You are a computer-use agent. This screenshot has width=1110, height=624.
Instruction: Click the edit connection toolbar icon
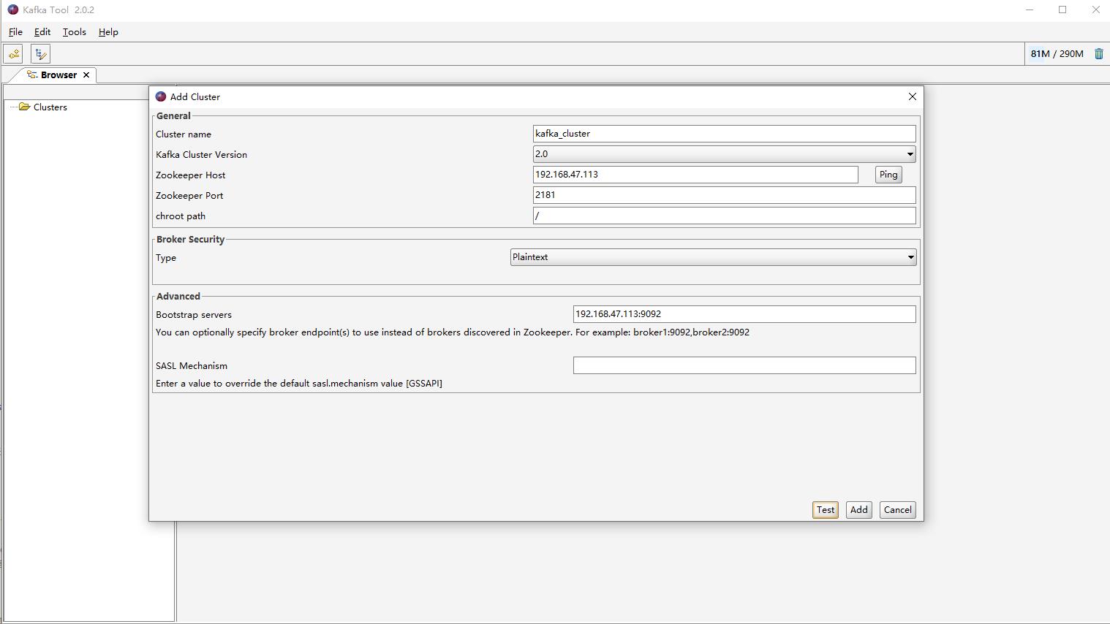tap(40, 54)
